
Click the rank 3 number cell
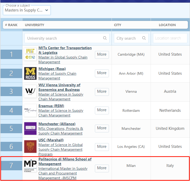coord(11,91)
